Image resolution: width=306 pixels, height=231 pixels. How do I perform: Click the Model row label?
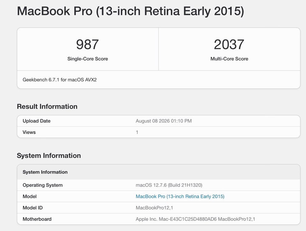click(29, 196)
